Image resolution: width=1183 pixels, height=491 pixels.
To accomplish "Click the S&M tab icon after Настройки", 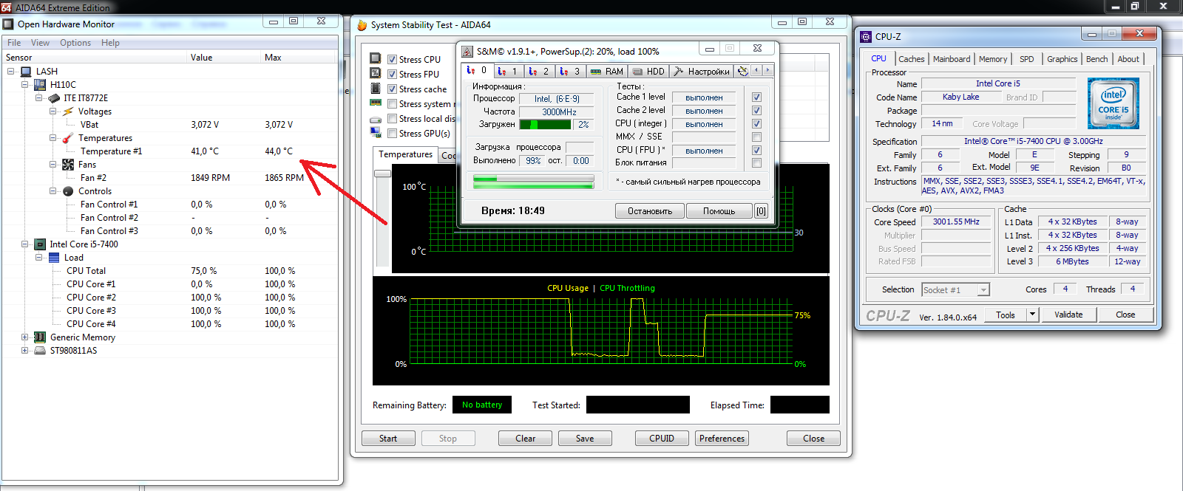I will (743, 71).
